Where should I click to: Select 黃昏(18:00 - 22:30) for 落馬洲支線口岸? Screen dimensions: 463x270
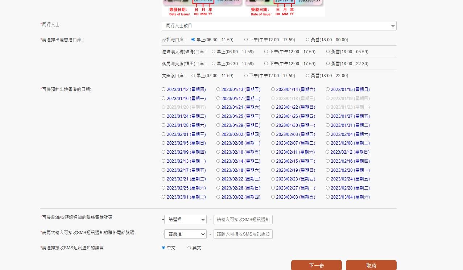coord(328,63)
